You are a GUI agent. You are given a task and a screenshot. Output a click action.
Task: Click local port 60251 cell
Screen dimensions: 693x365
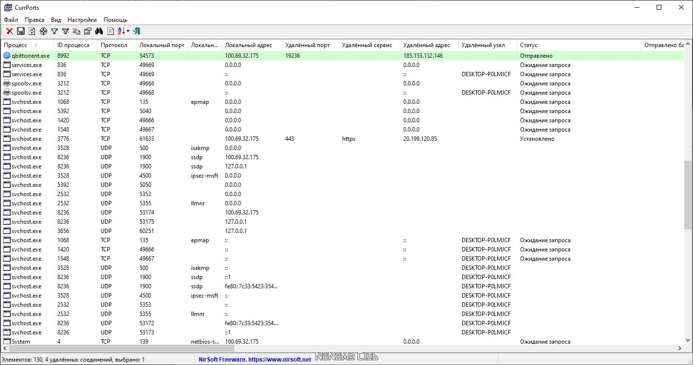coord(147,231)
